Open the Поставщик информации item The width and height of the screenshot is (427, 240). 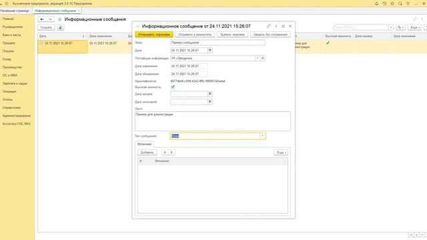(x=262, y=58)
